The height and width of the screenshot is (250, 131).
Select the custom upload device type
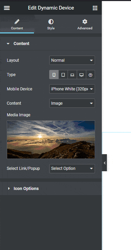(90, 75)
